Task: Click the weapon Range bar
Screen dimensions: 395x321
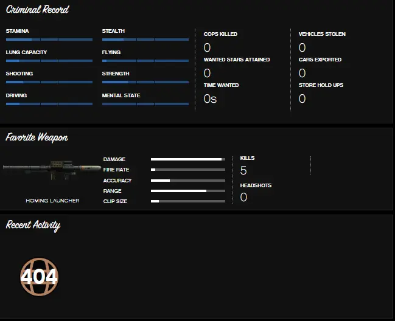Action: coord(188,191)
